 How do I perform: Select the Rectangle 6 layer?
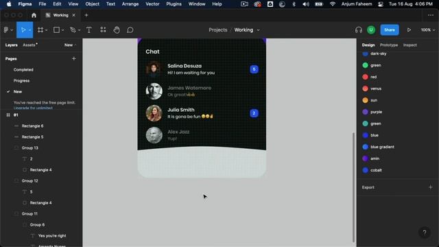click(x=32, y=126)
